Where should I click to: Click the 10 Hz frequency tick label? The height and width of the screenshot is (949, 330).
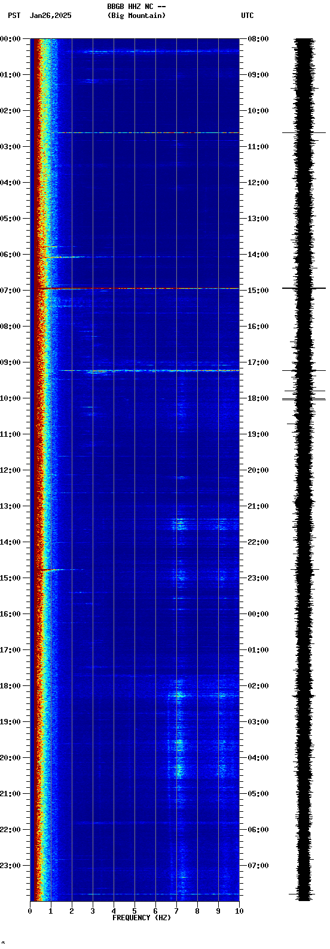click(x=239, y=911)
